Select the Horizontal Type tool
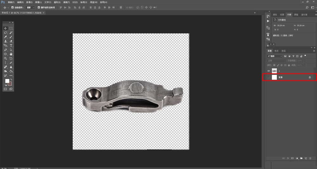This screenshot has height=169, width=317. click(11, 46)
